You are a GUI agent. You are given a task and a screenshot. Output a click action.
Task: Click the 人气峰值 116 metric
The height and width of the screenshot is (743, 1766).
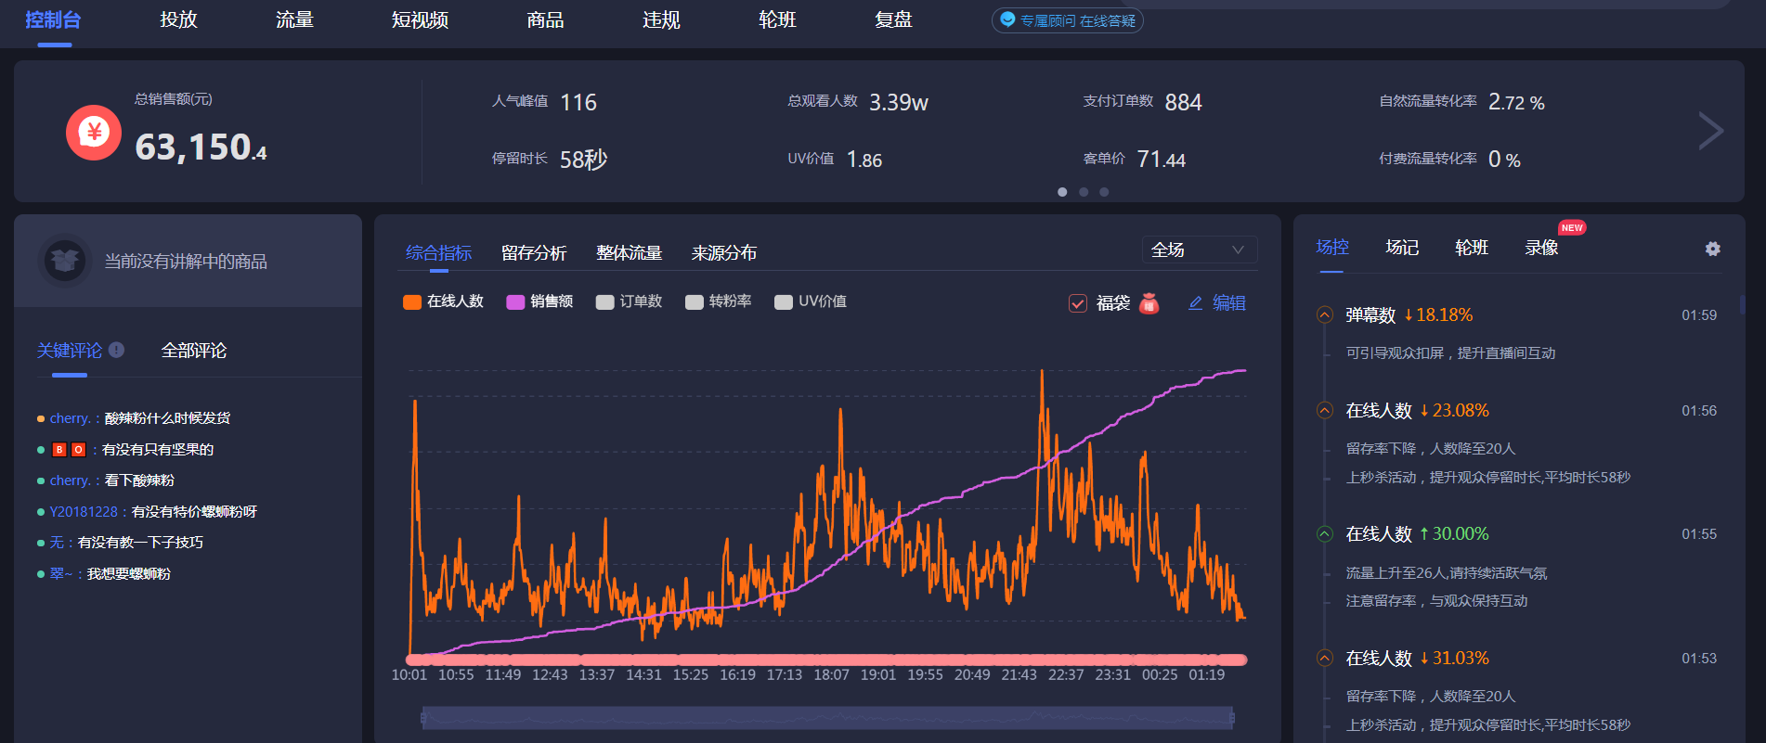tap(544, 102)
